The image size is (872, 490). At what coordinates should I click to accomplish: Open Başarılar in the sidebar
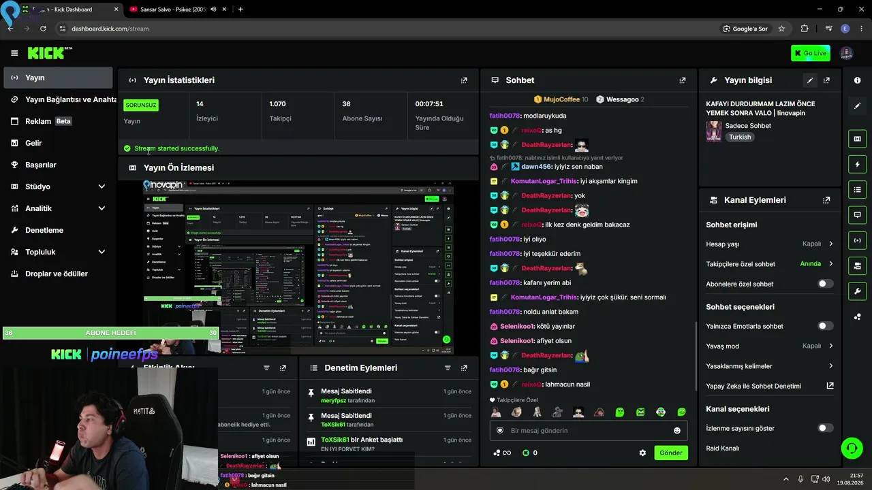58,165
